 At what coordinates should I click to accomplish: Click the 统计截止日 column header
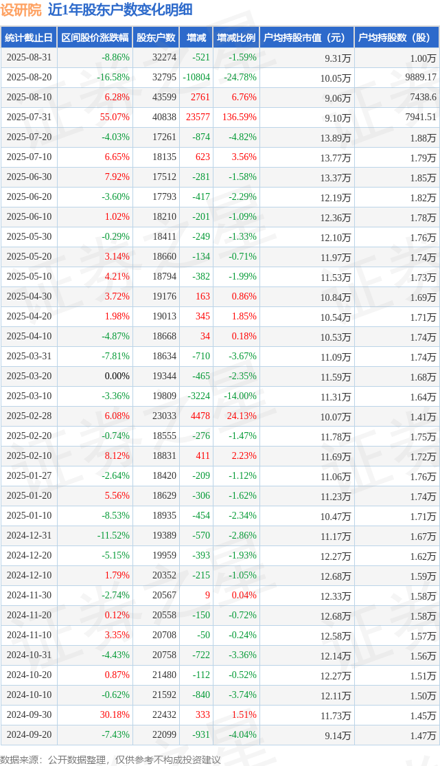point(29,38)
